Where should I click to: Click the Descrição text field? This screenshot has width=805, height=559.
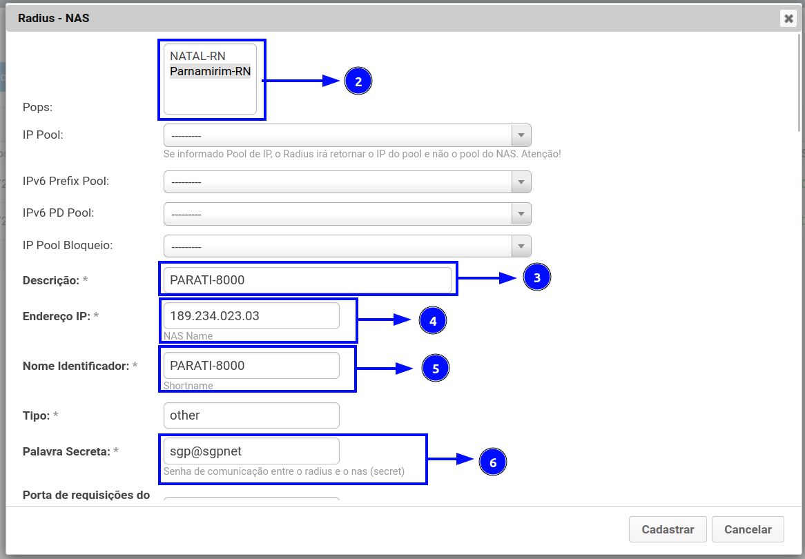(307, 280)
